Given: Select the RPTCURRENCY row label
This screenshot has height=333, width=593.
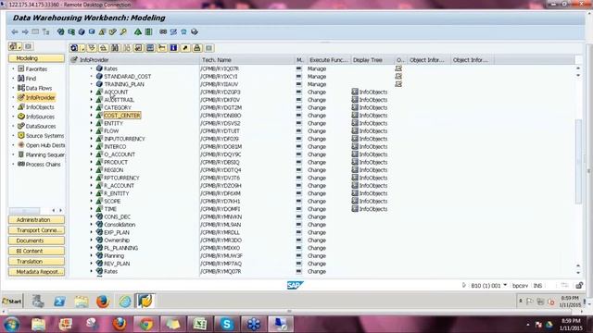Looking at the screenshot, I should tap(121, 178).
